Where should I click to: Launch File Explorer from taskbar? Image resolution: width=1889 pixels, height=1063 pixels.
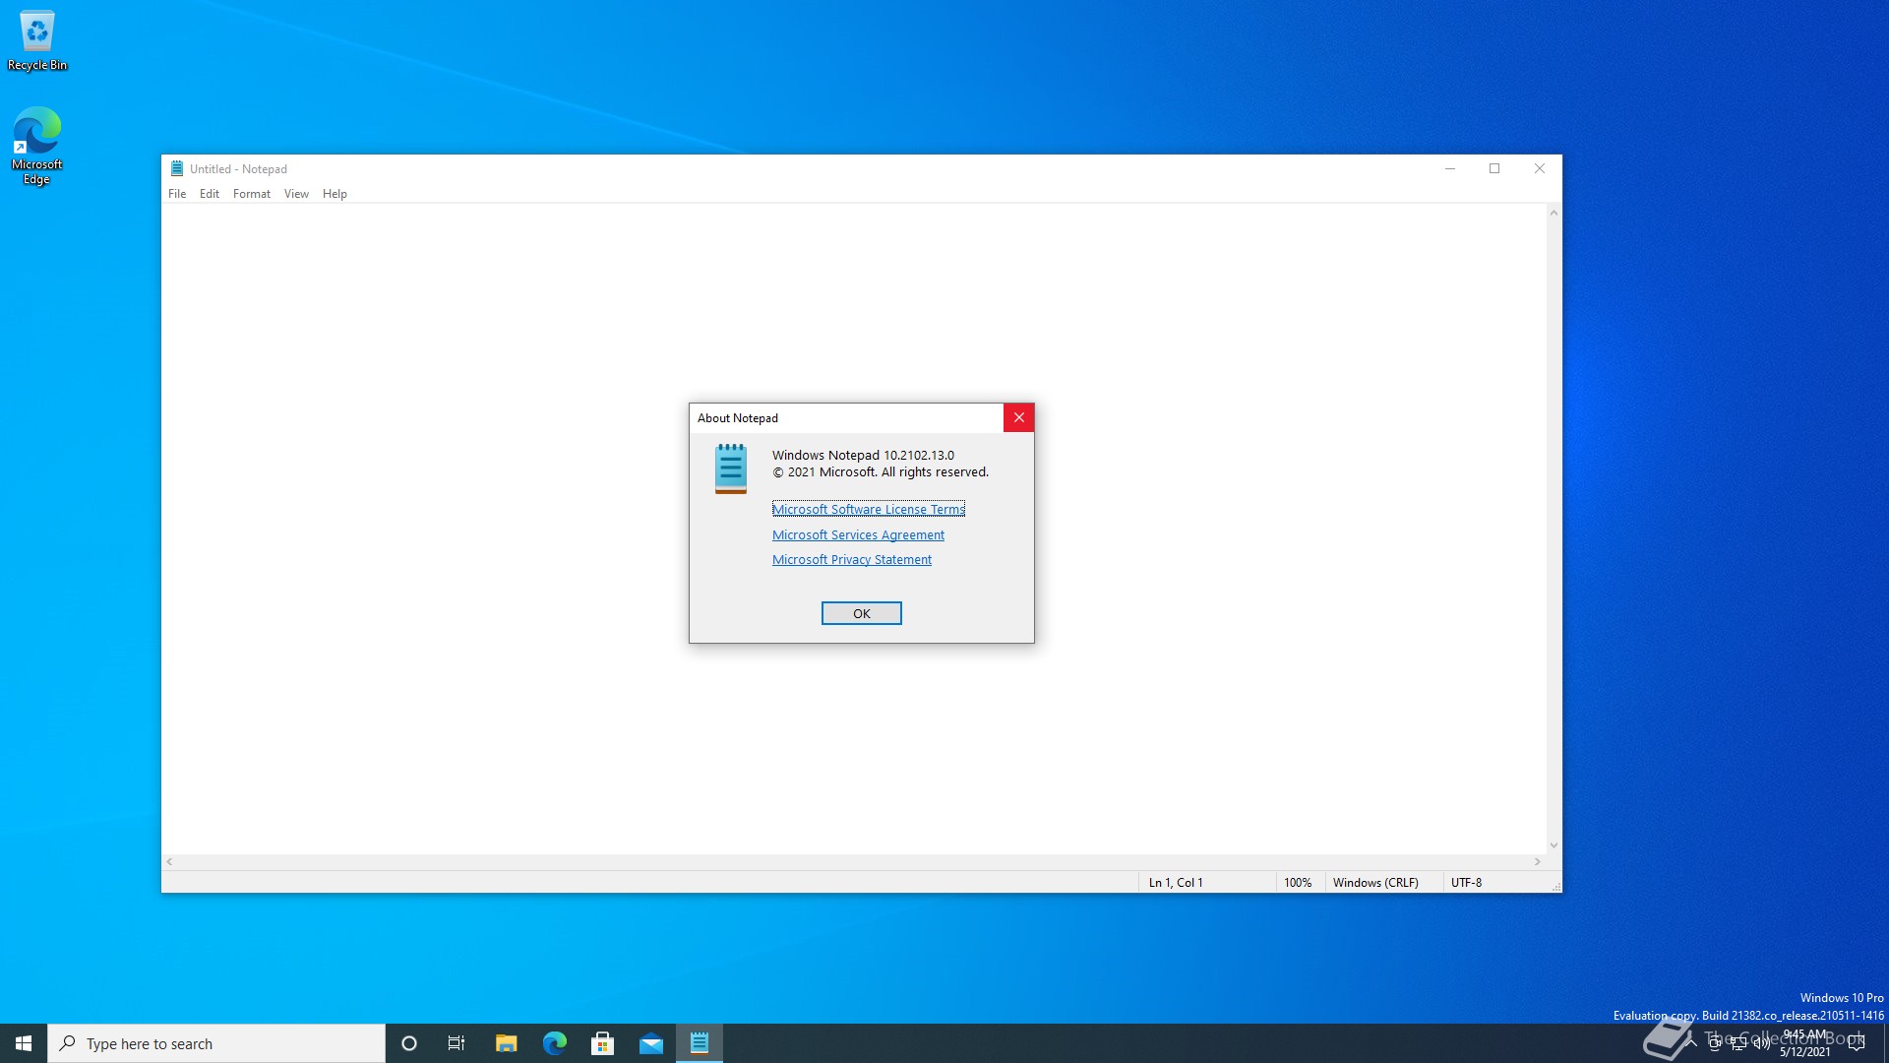pos(506,1043)
